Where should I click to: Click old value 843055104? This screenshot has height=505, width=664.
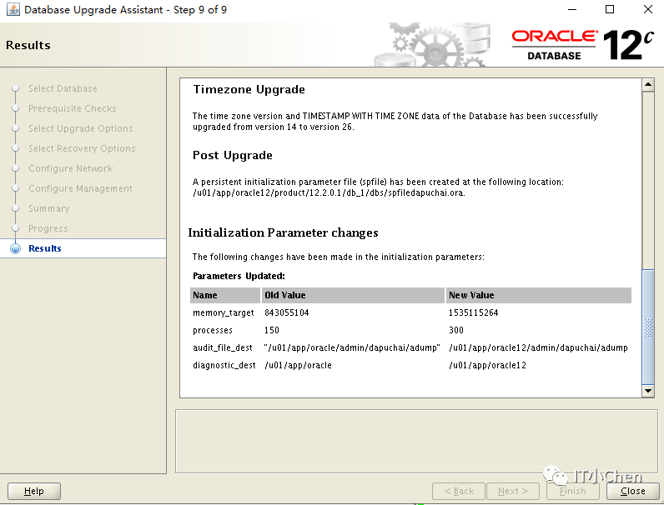pyautogui.click(x=287, y=312)
